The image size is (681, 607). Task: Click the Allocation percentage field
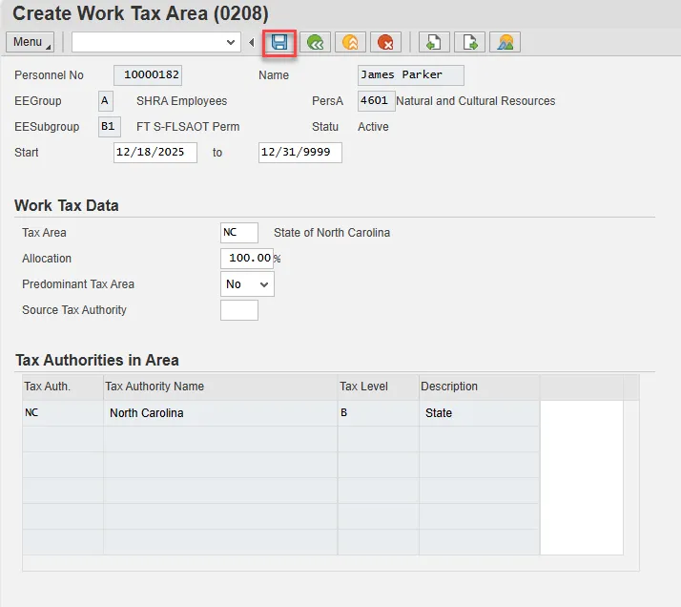pos(246,259)
